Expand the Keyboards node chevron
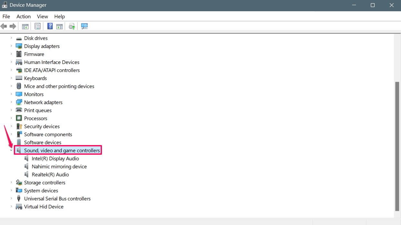The height and width of the screenshot is (225, 401). pos(11,78)
